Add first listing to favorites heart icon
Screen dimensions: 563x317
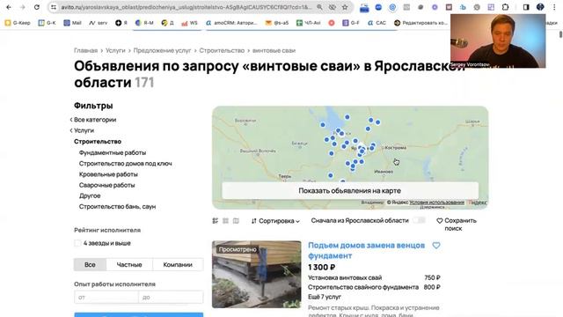(436, 246)
